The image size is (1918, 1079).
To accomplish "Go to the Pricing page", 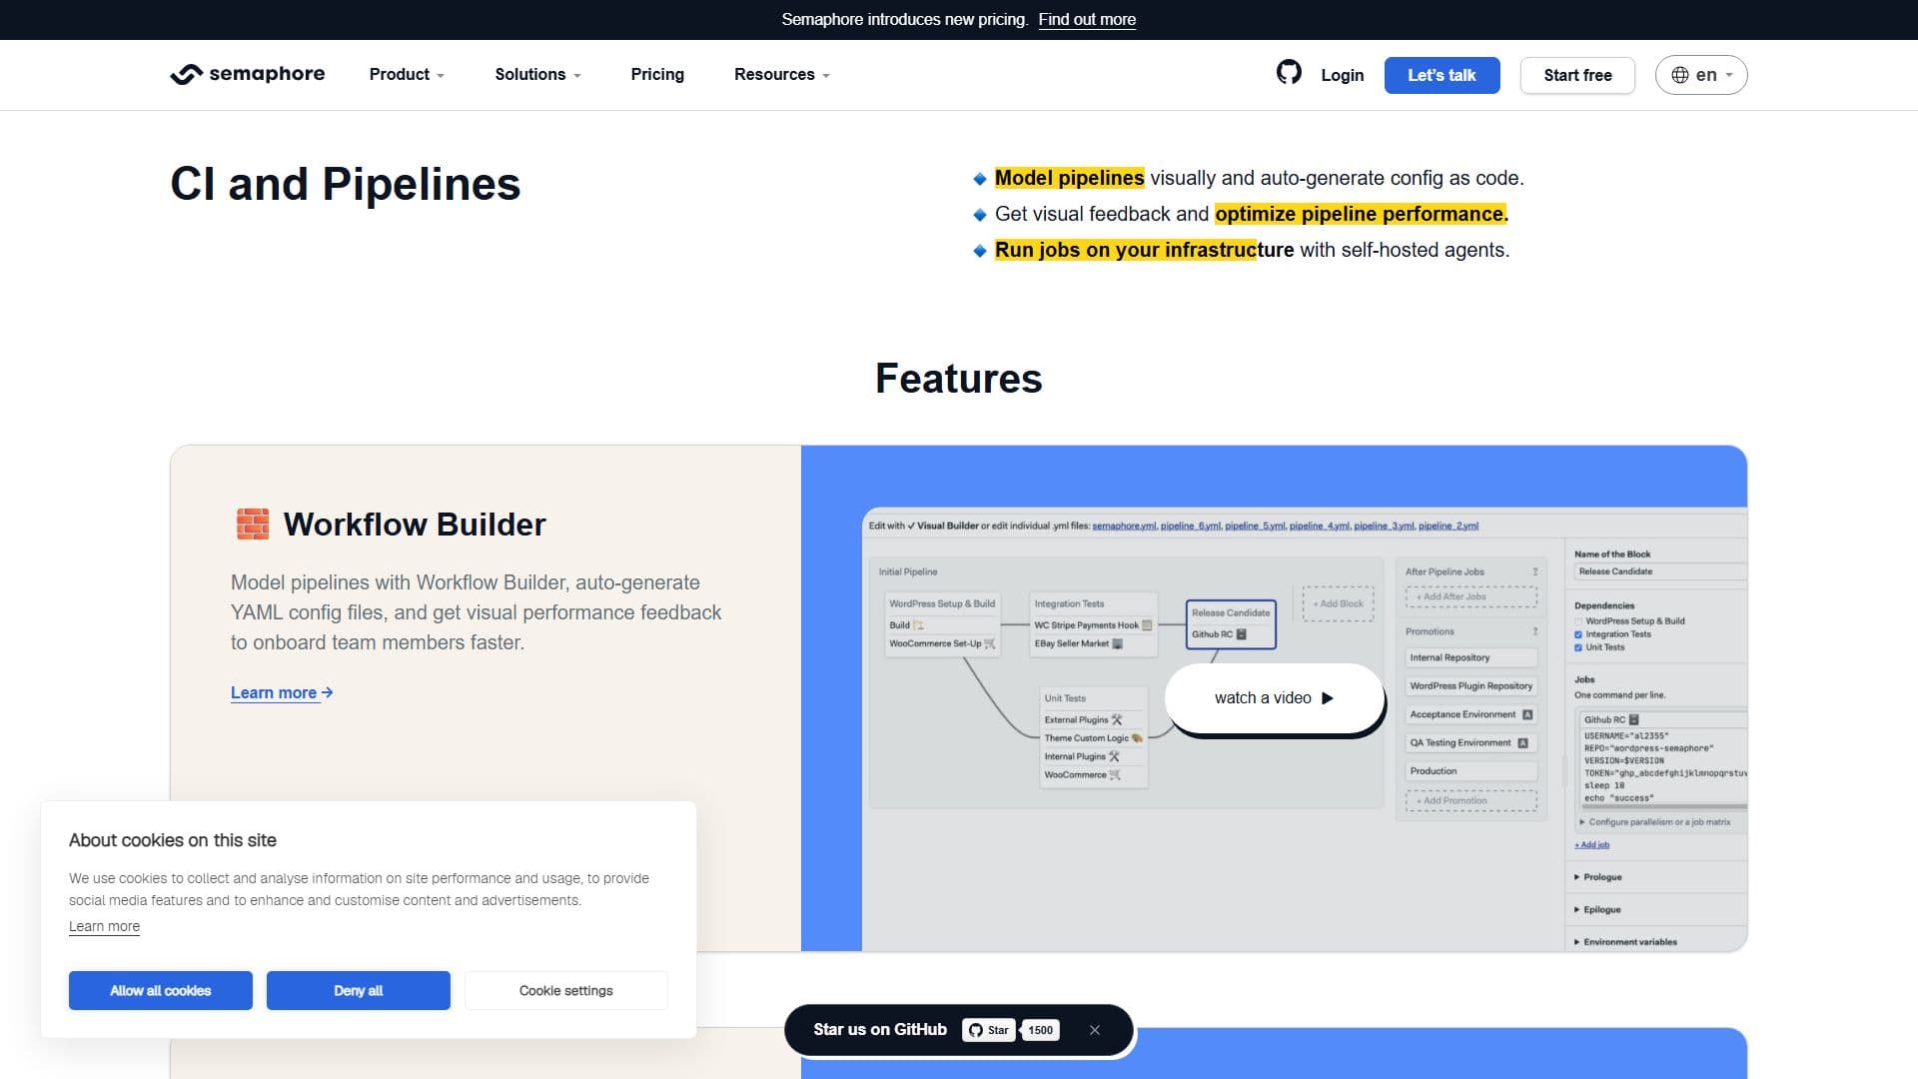I will (x=657, y=74).
